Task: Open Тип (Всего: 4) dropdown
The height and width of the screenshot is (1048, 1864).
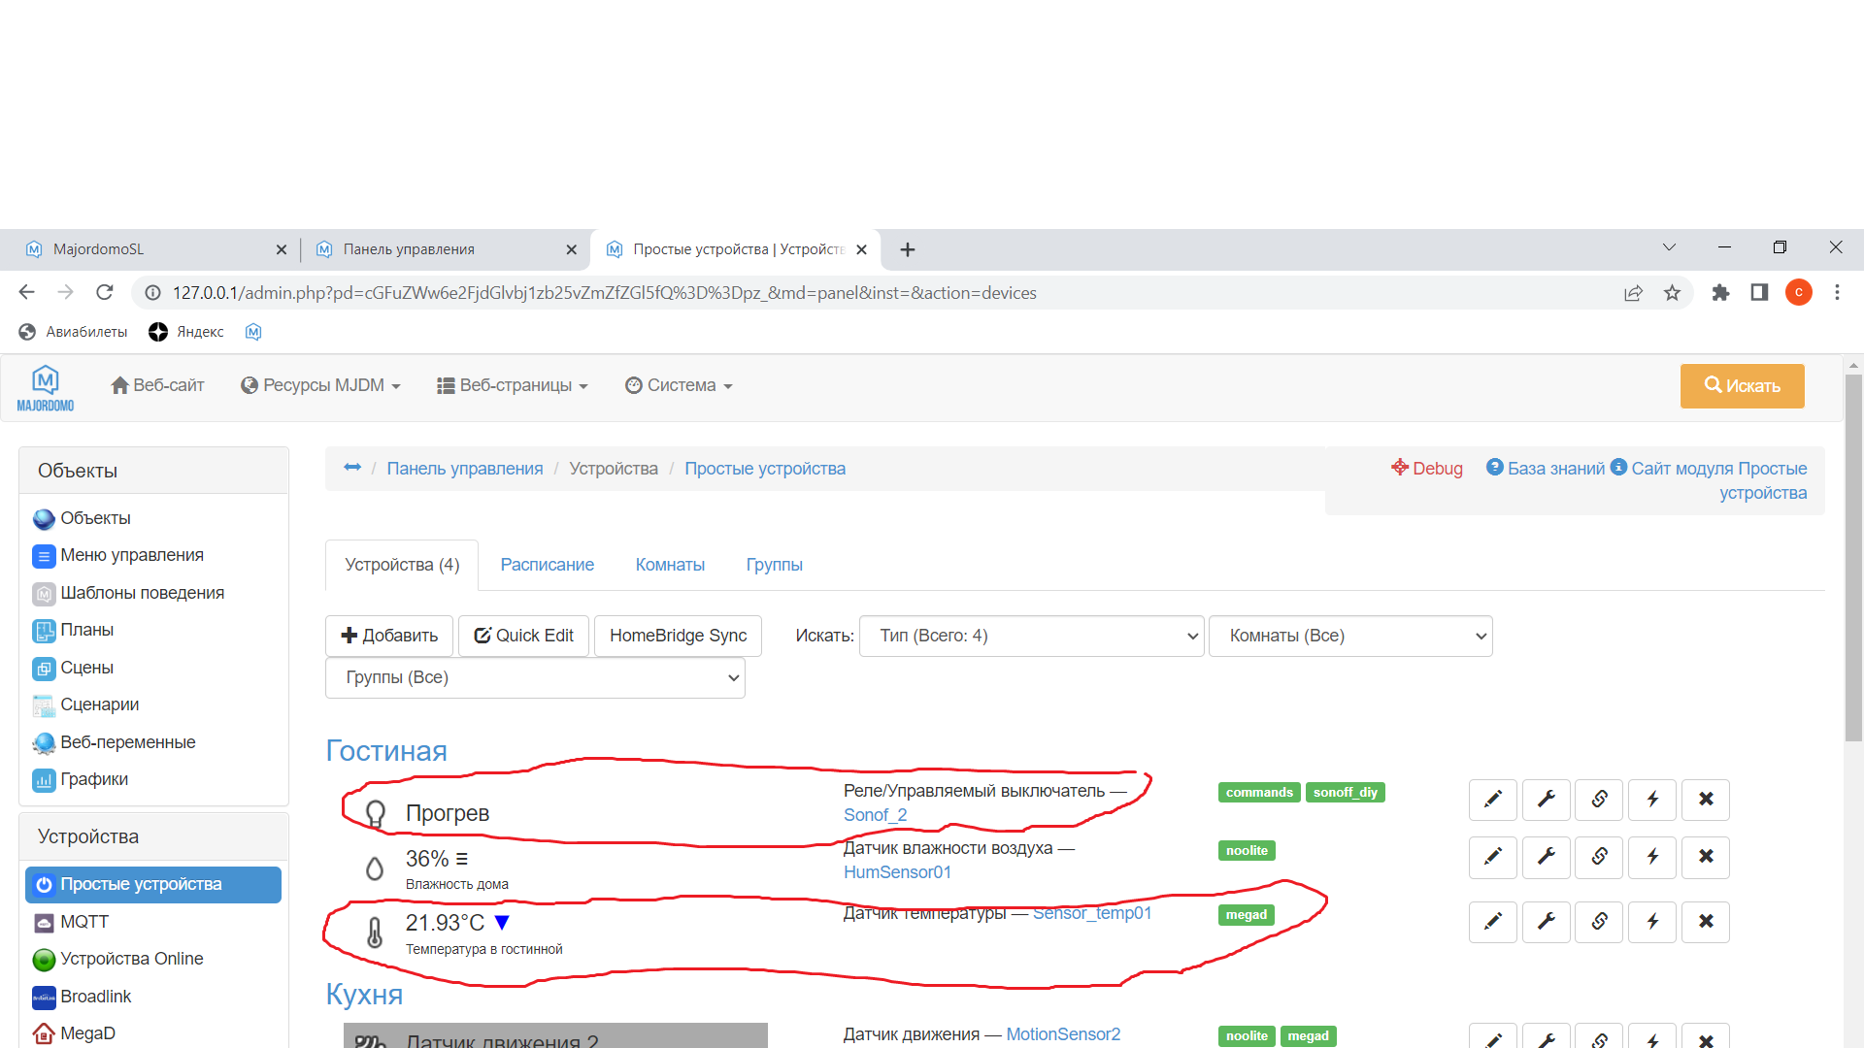Action: click(1031, 636)
